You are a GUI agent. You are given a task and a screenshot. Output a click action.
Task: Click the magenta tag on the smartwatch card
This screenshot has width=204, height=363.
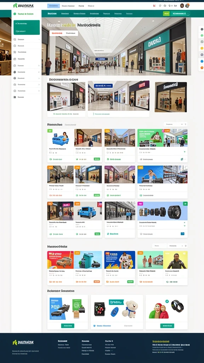(140, 204)
